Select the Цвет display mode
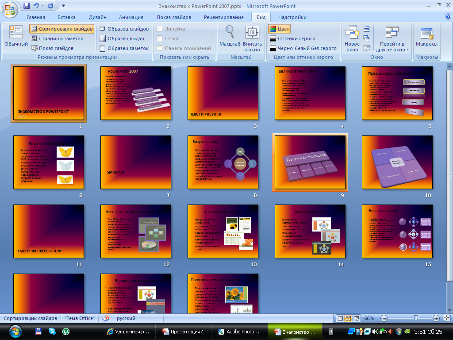The width and height of the screenshot is (453, 340). (x=282, y=29)
